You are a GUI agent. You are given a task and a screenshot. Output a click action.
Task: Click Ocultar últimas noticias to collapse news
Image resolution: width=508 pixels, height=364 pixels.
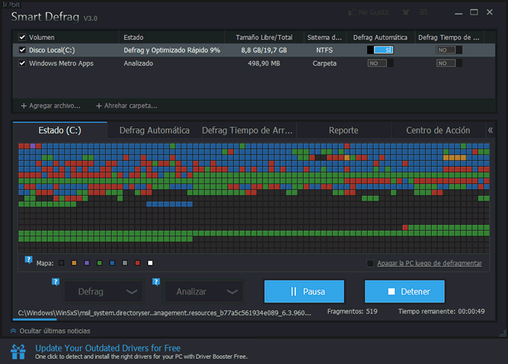click(x=54, y=331)
